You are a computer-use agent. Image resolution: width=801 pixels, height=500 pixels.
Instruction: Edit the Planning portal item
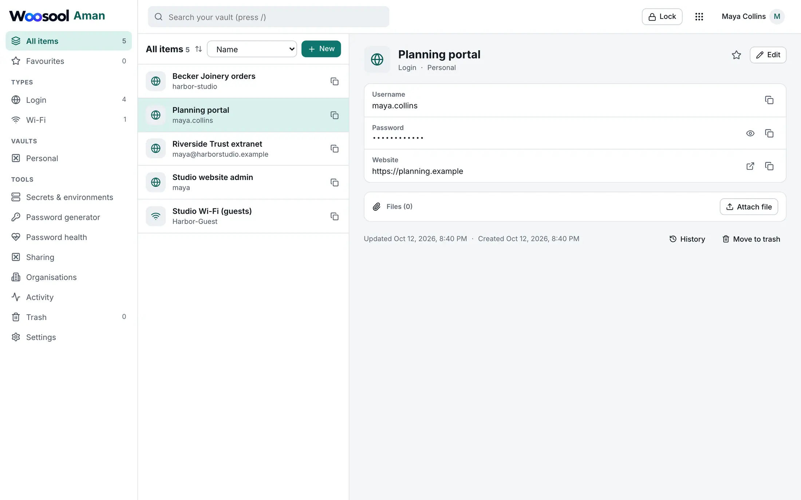pyautogui.click(x=768, y=55)
